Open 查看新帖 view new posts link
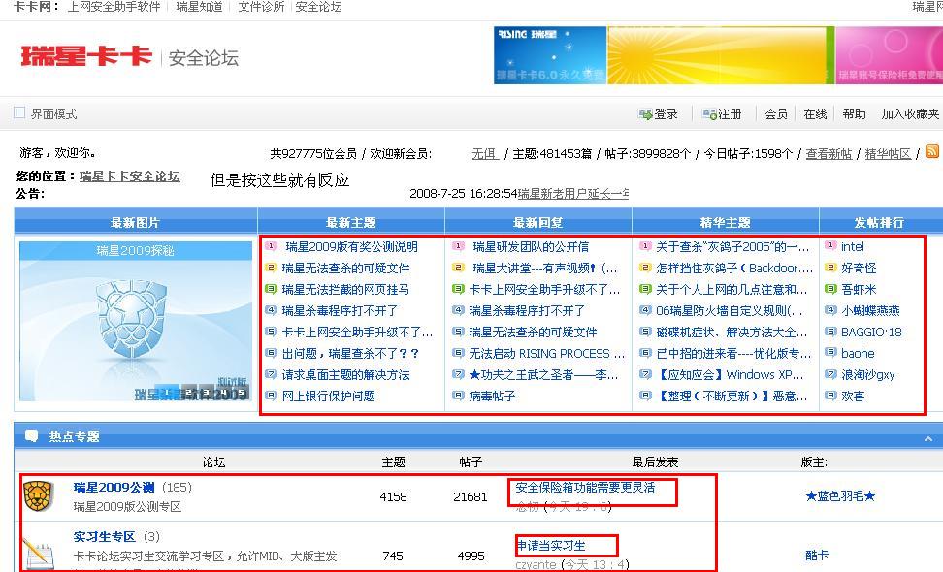Viewport: 943px width, 572px height. [829, 154]
